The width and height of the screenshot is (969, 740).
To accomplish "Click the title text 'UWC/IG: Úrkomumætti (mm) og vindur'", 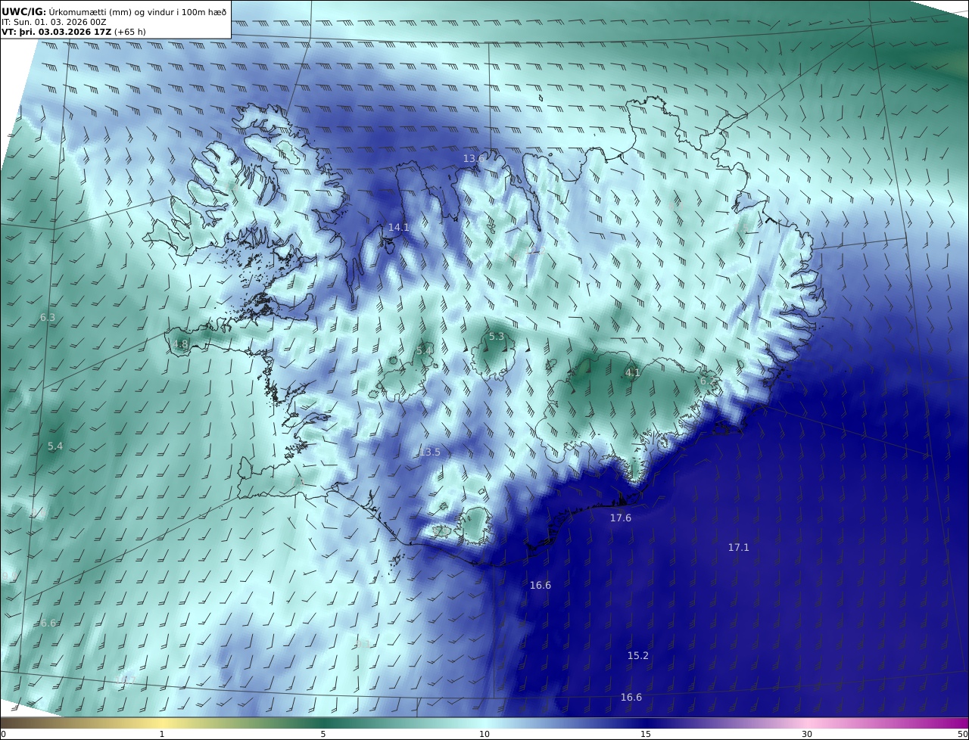I will pos(88,11).
